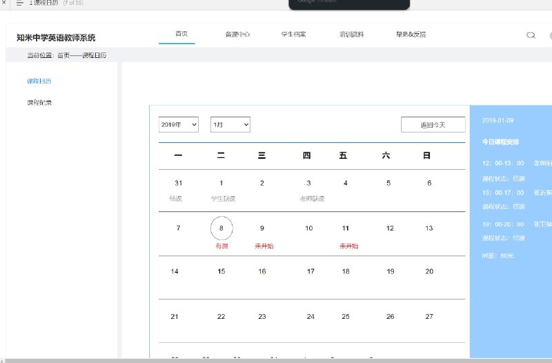This screenshot has height=363, width=552.
Task: Select date 27 on the calendar
Action: coord(429,317)
